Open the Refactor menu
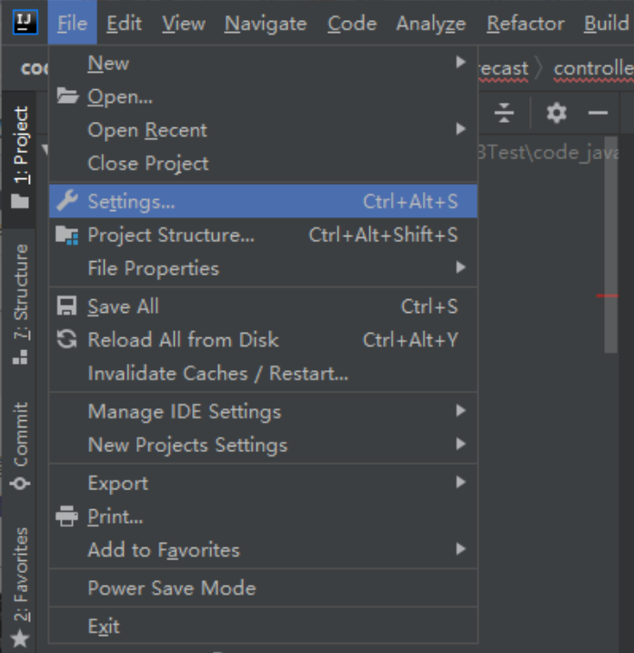634x653 pixels. (x=525, y=24)
